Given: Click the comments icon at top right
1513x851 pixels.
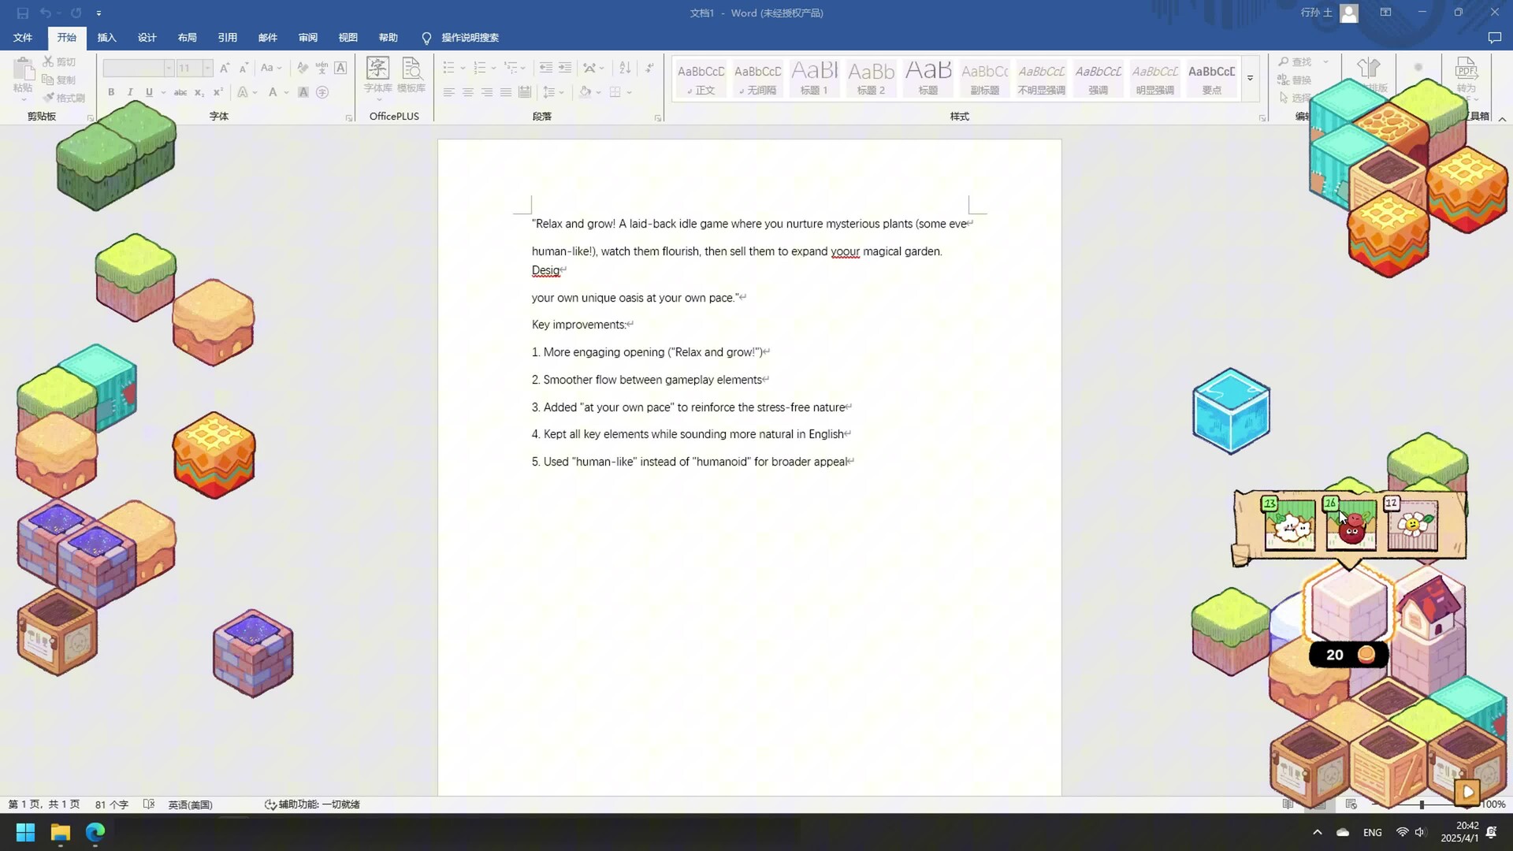Looking at the screenshot, I should (x=1494, y=38).
